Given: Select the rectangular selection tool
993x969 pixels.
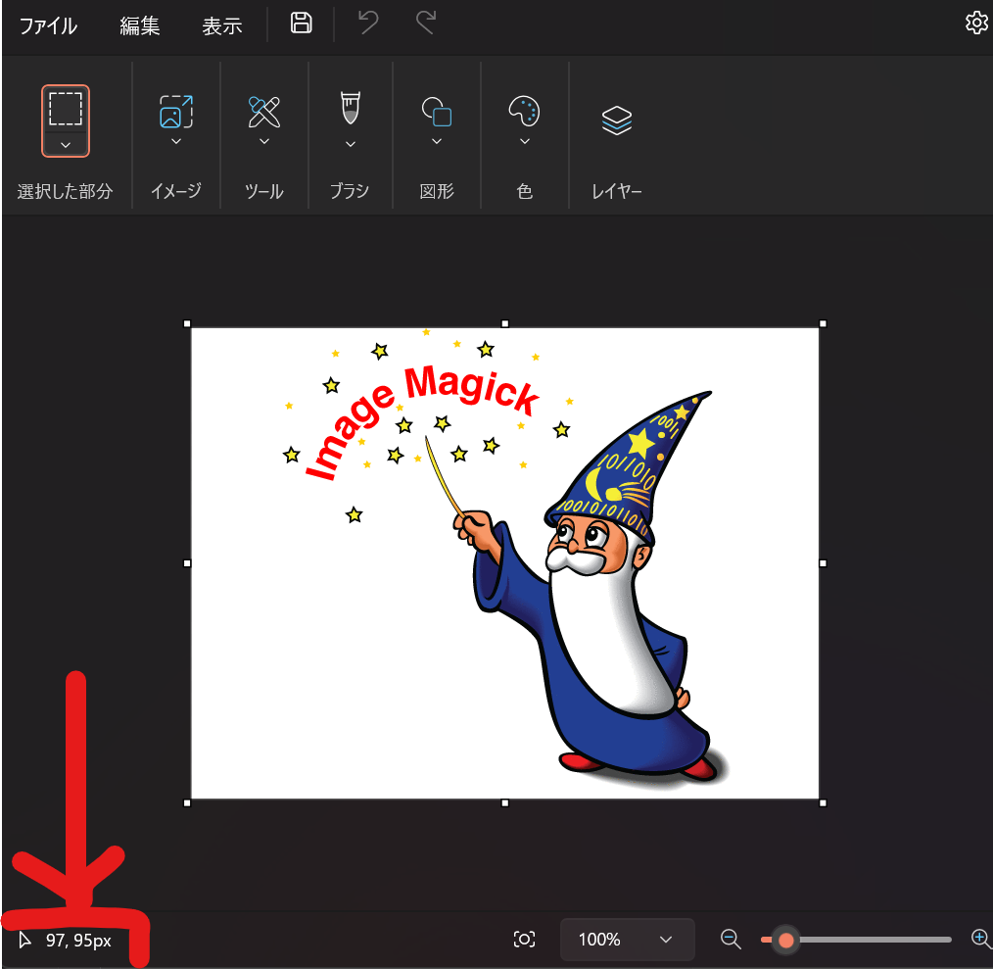Looking at the screenshot, I should point(65,111).
